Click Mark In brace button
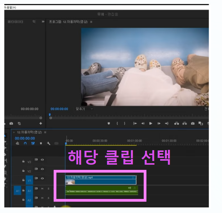 (x=117, y=124)
